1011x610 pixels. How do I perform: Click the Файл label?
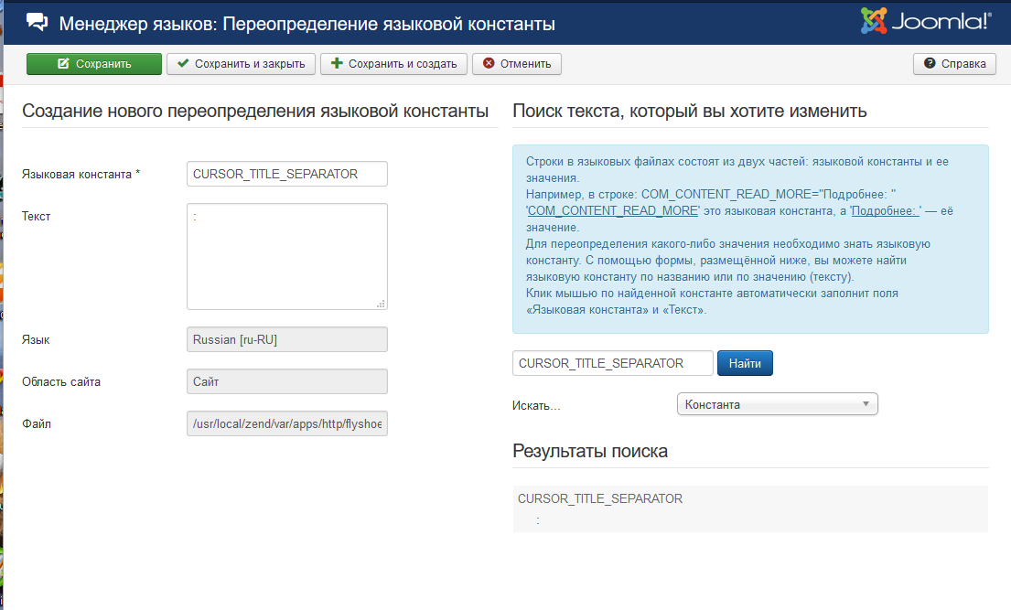[36, 423]
